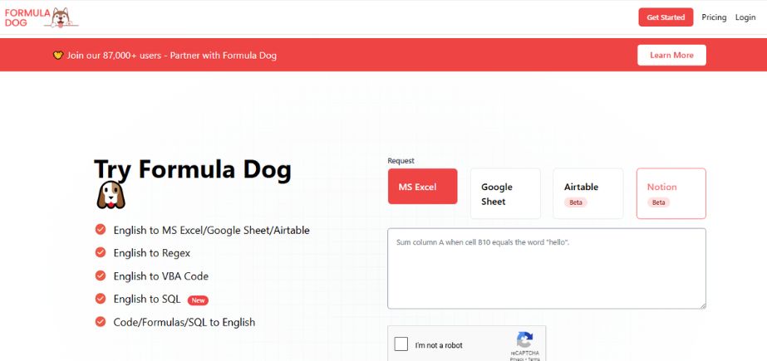
Task: Click checkmark icon beside English to SQL
Action: tap(101, 299)
